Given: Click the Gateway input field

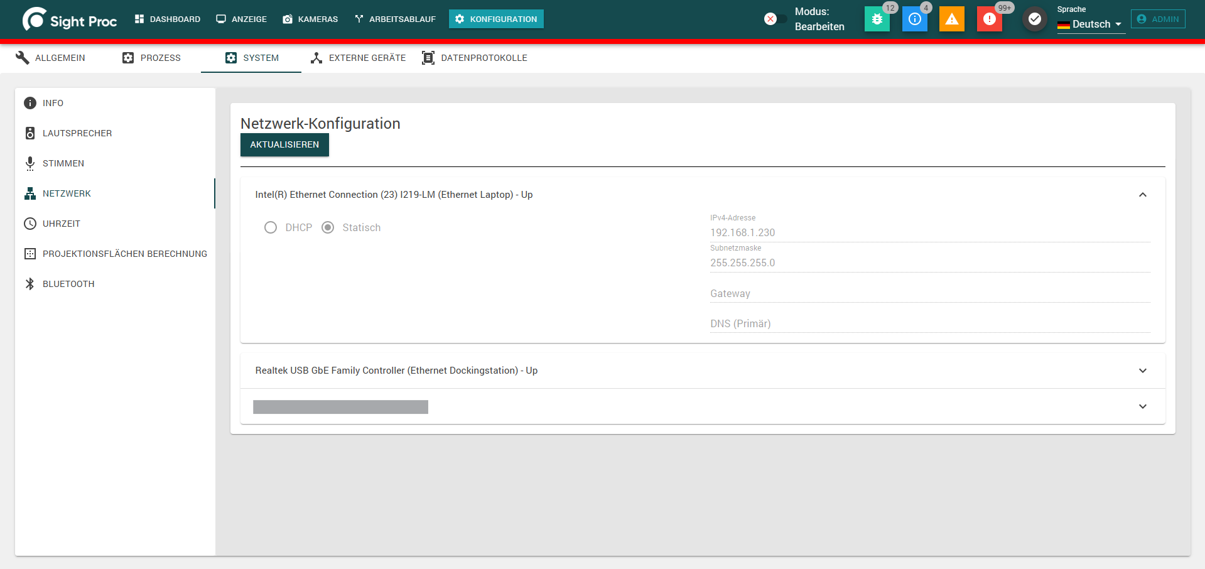Looking at the screenshot, I should [930, 293].
